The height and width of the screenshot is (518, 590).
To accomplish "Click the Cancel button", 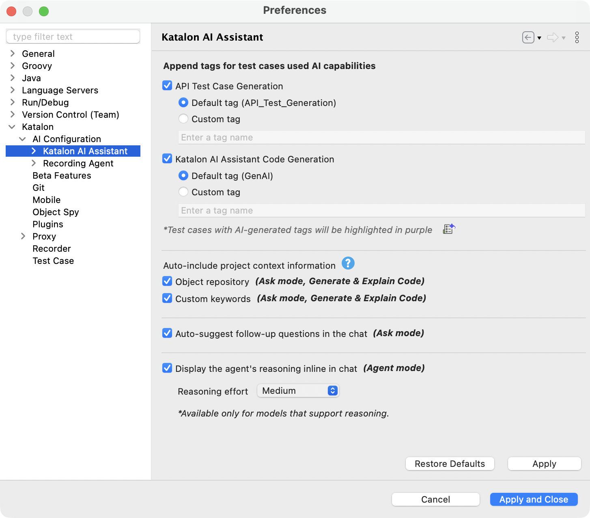I will click(x=436, y=499).
